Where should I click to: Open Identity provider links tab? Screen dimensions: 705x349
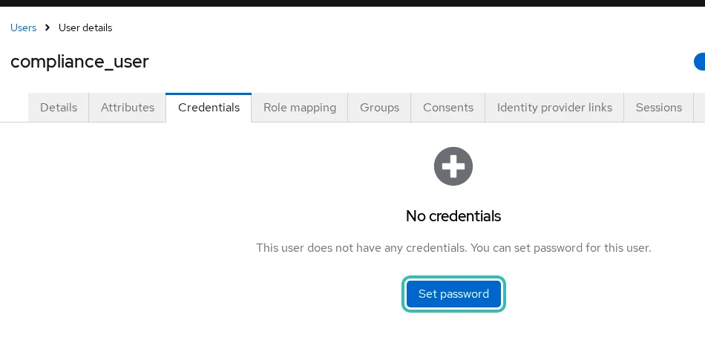(x=554, y=108)
